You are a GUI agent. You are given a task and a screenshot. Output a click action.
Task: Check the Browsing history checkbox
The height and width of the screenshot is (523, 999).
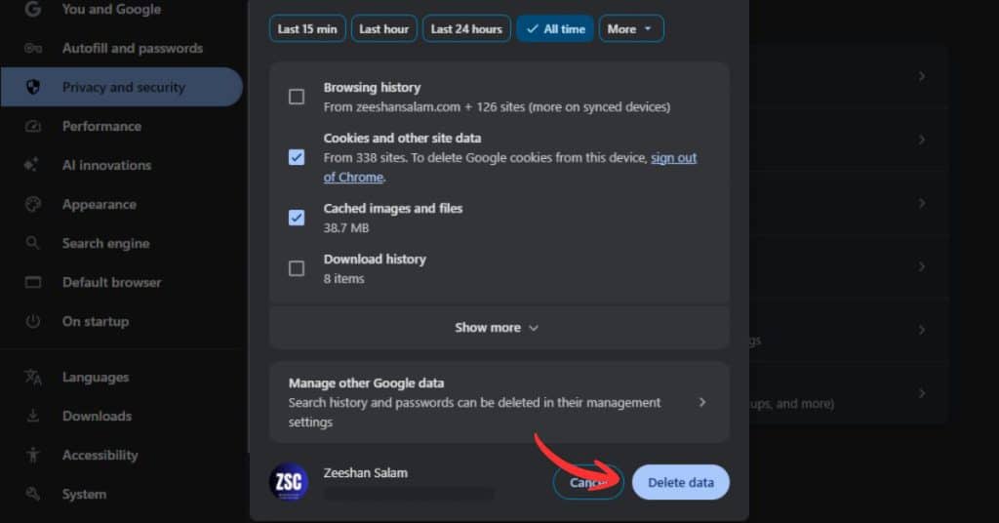click(297, 97)
